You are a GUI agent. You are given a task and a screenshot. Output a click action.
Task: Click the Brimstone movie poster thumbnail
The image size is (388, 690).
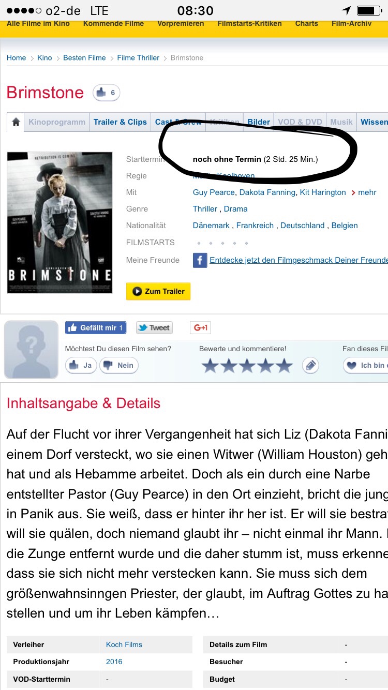click(x=59, y=222)
